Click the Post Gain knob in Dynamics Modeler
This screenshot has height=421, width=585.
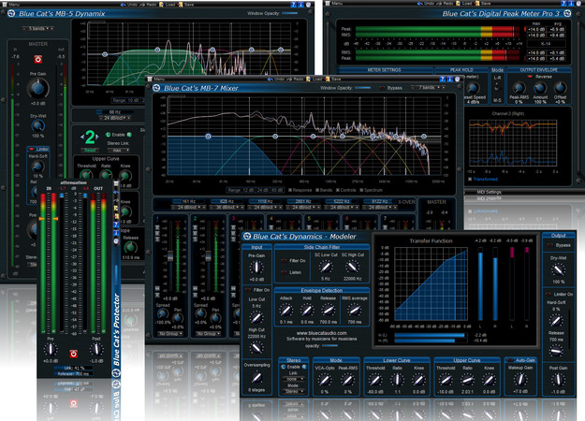pos(558,380)
